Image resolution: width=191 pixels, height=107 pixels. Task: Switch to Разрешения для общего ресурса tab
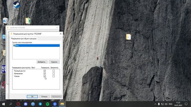(x=24, y=39)
